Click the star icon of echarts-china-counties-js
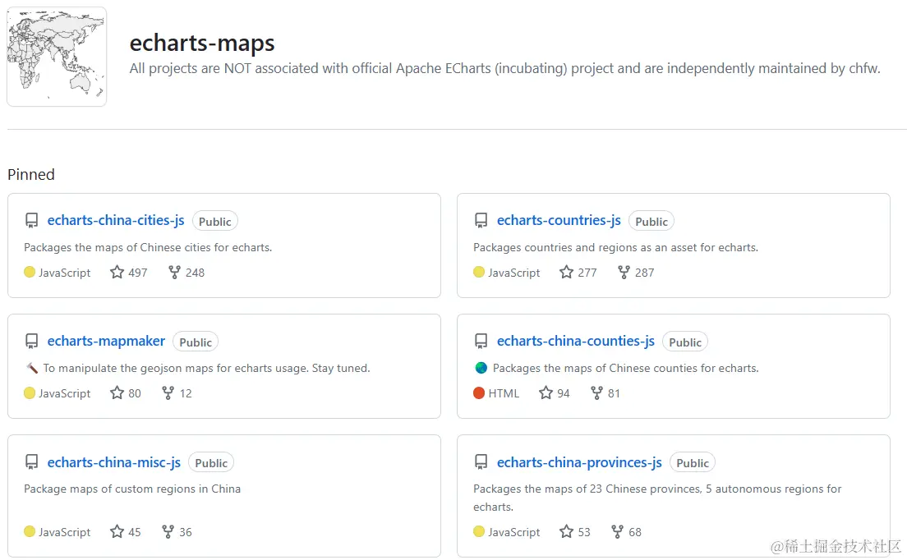Viewport: 907px width, 560px height. 546,393
